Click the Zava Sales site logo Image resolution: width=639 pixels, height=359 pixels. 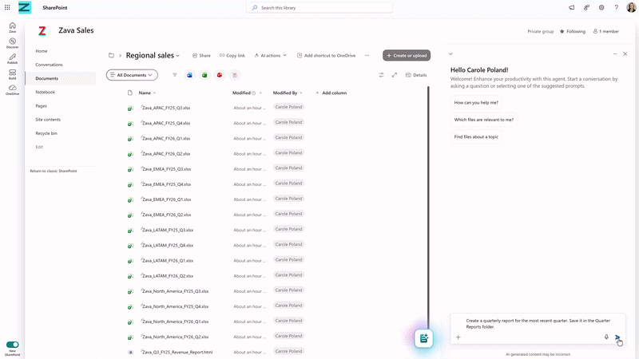(42, 30)
